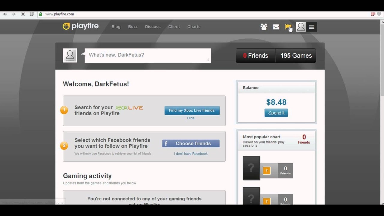Stop page loading with the X button
Image resolution: width=384 pixels, height=216 pixels.
23,14
